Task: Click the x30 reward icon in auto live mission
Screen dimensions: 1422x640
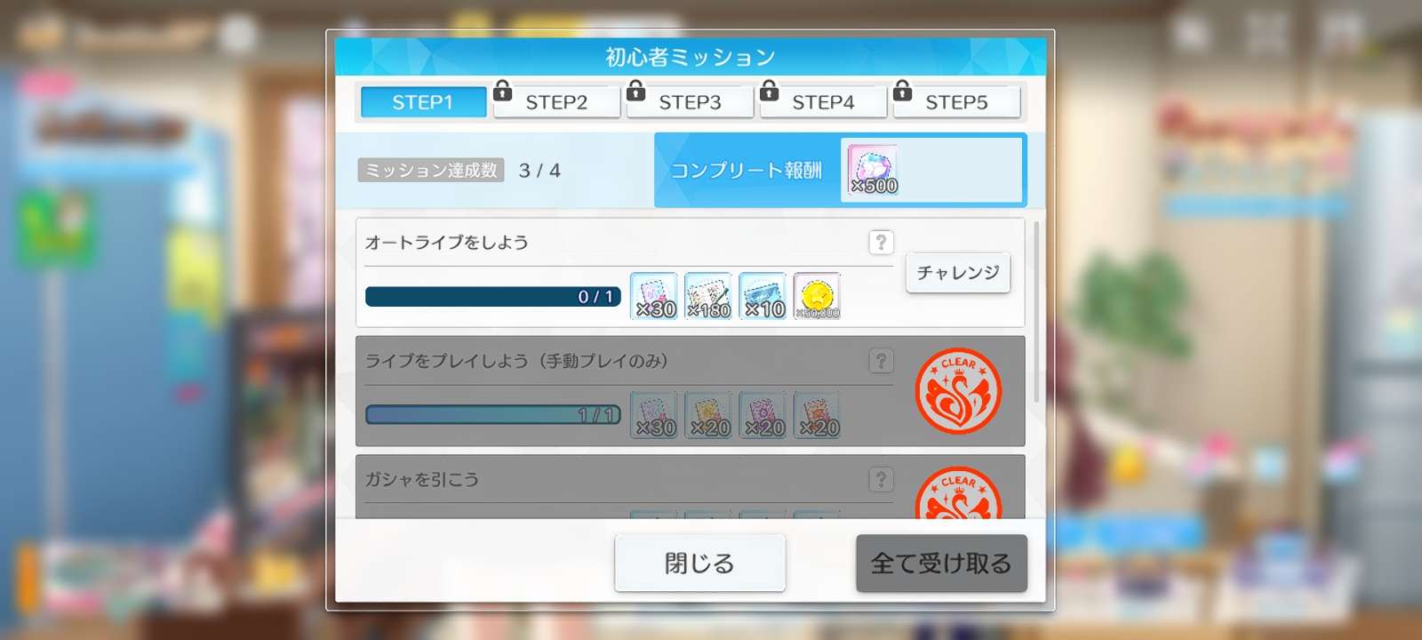Action: [x=654, y=296]
